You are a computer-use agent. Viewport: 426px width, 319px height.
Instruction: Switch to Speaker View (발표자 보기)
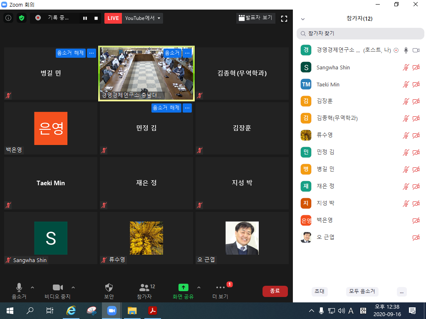point(255,18)
